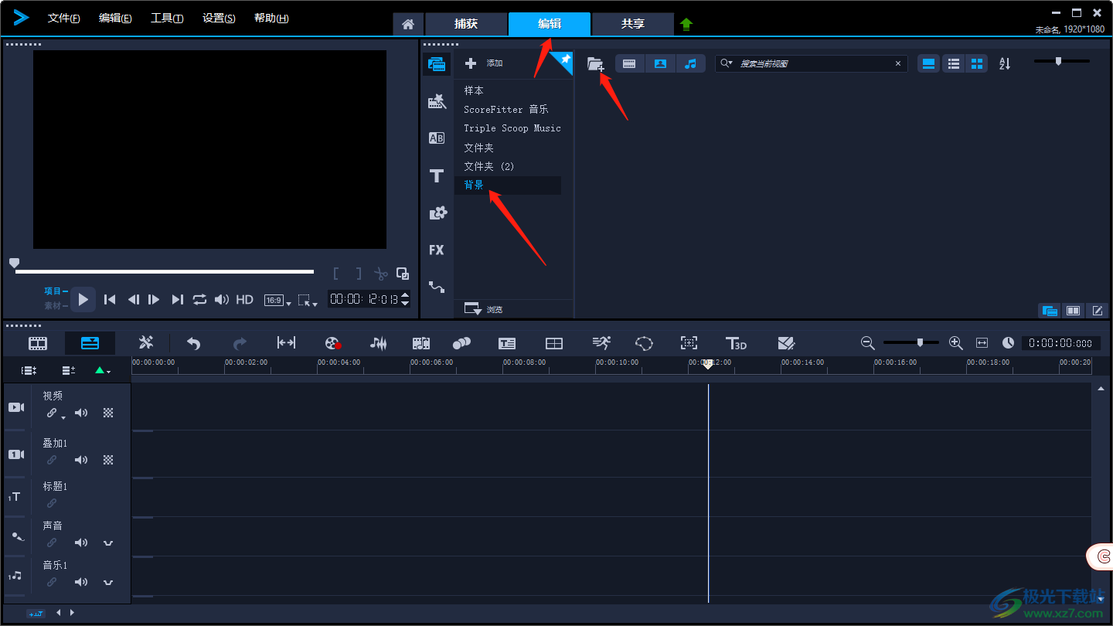Image resolution: width=1113 pixels, height=626 pixels.
Task: Open the 16:9 aspect ratio dropdown
Action: click(277, 300)
